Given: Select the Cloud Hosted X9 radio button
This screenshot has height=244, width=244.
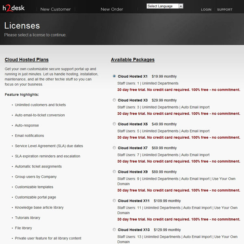Looking at the screenshot, I should (114, 172).
